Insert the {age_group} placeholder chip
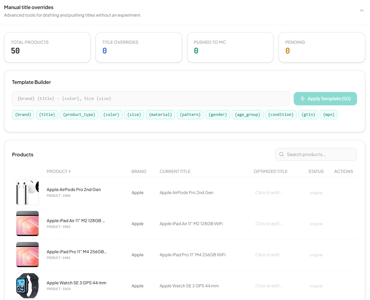Image resolution: width=370 pixels, height=300 pixels. coord(248,115)
